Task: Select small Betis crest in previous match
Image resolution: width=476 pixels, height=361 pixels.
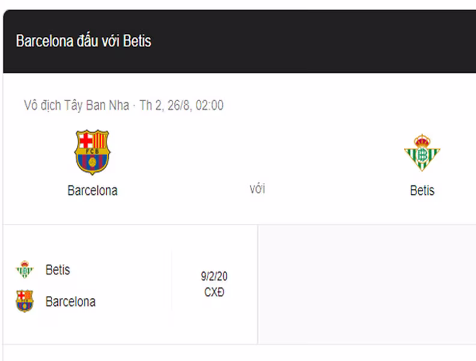Action: [x=25, y=270]
